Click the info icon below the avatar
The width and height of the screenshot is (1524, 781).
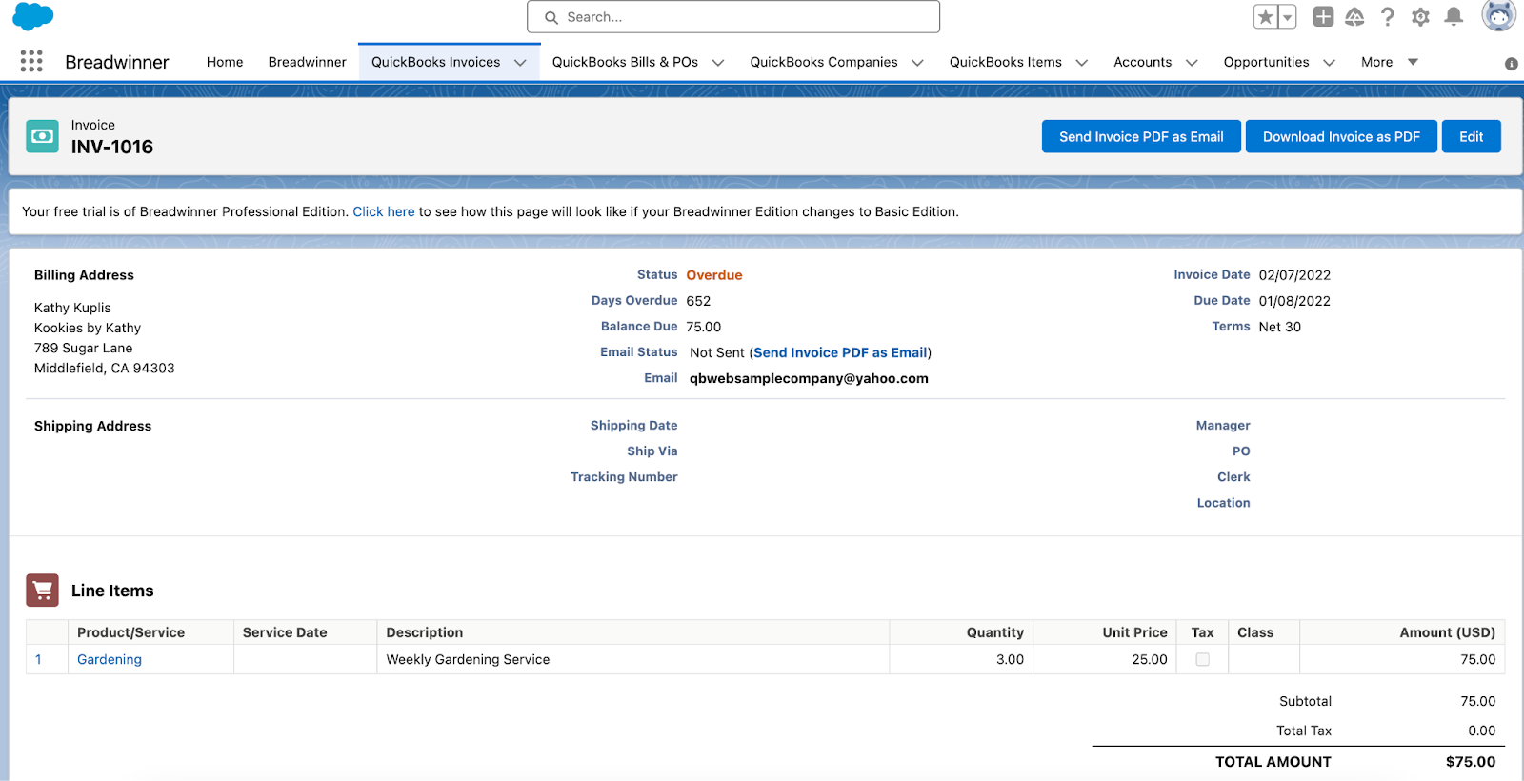click(x=1511, y=64)
